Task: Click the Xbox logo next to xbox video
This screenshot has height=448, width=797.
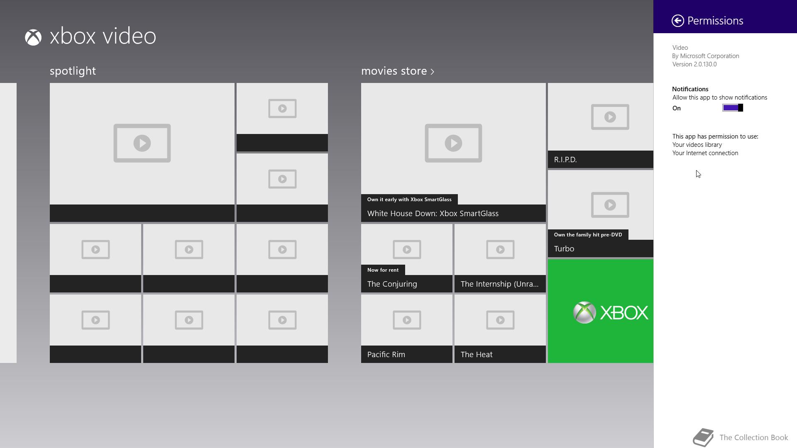Action: 33,37
